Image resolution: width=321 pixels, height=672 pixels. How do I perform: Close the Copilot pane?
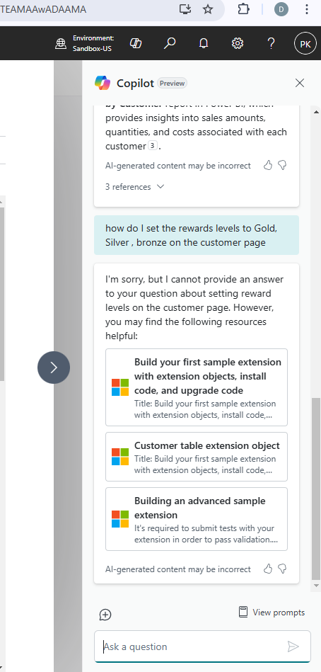[300, 83]
